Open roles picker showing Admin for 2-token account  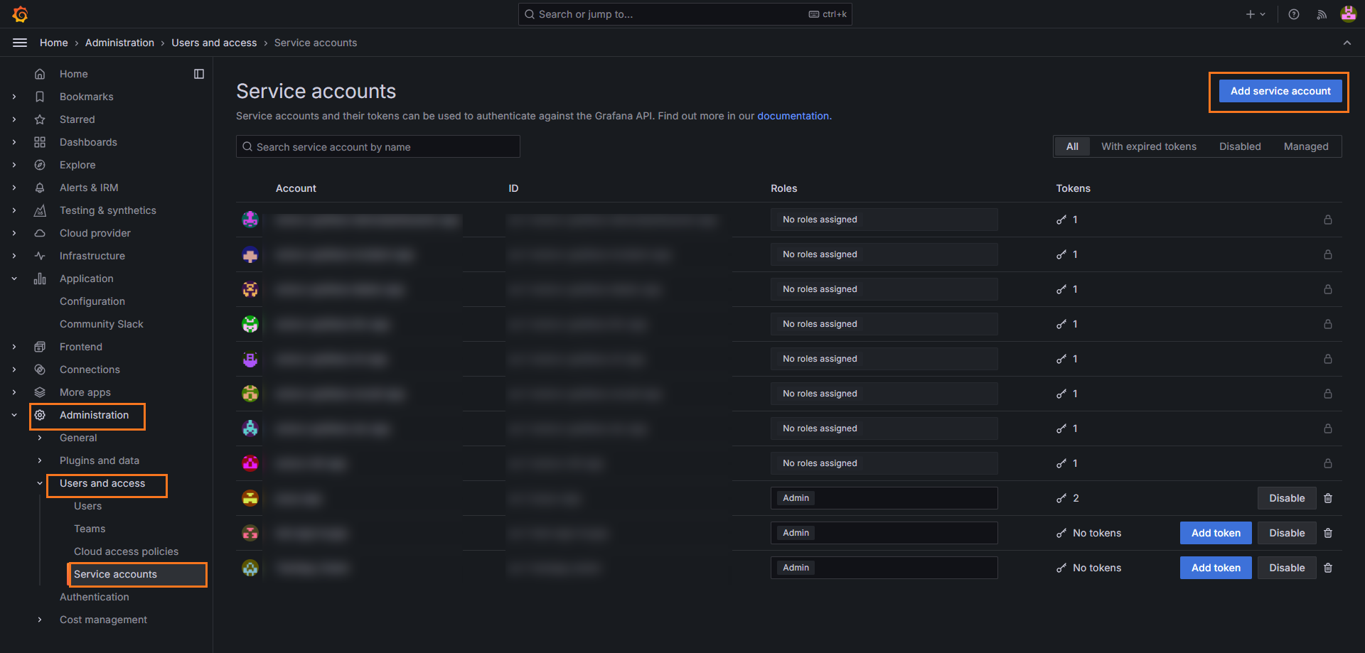(884, 498)
